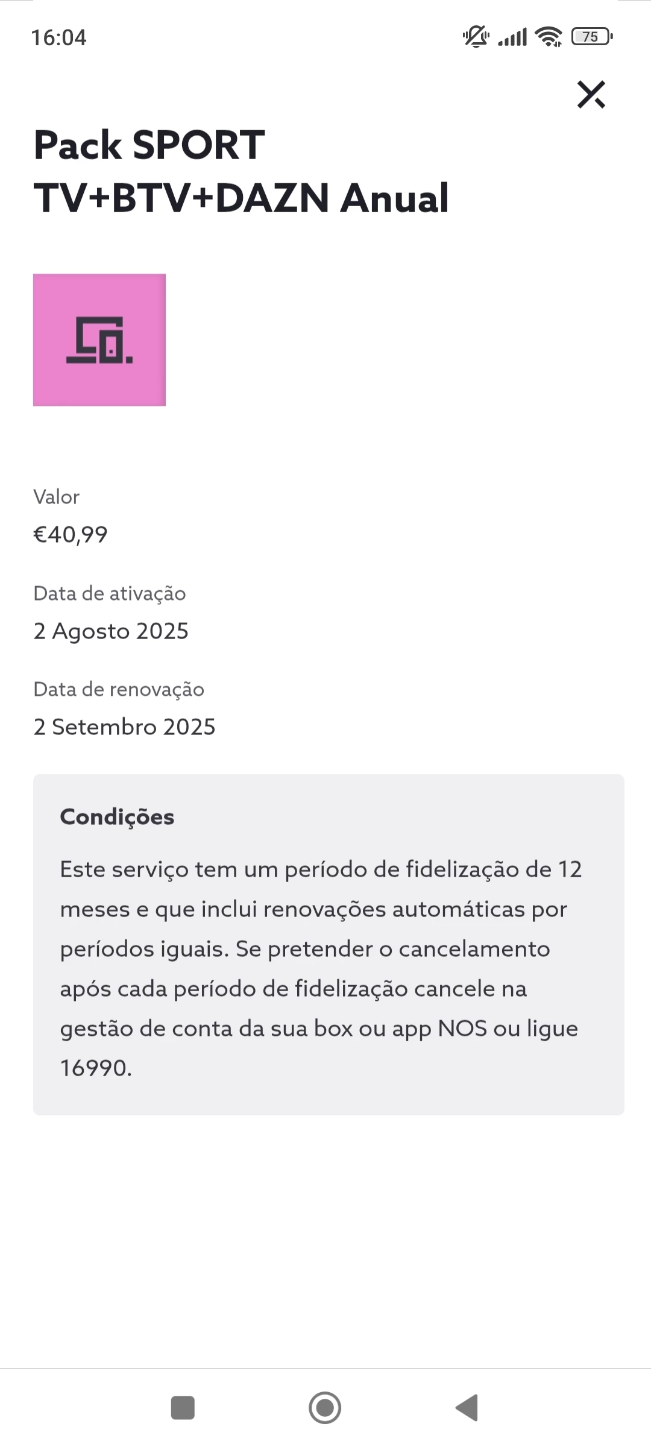
Task: Tap the muted notifications bell icon
Action: tap(476, 37)
